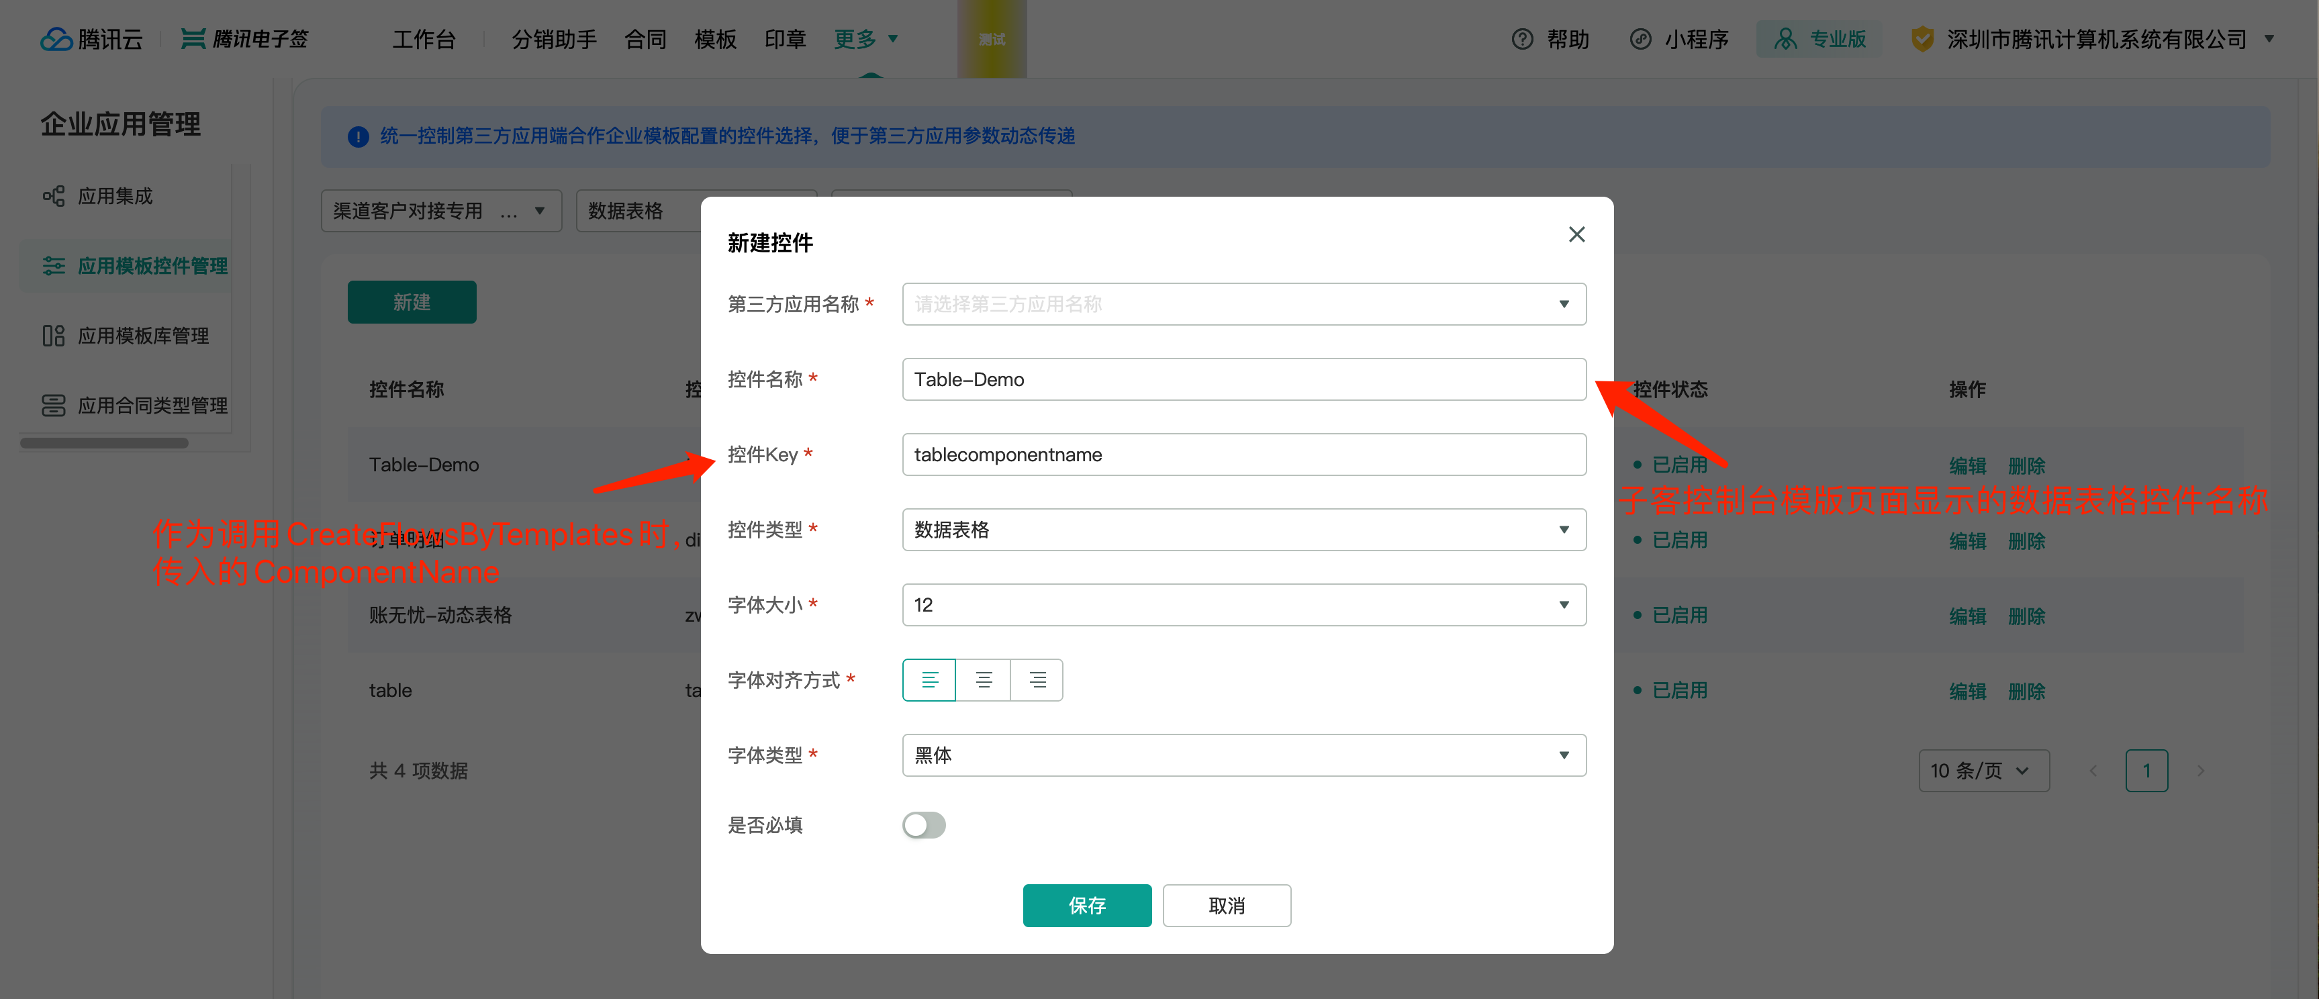Click the 小程序 mini-program icon
Image resolution: width=2319 pixels, height=999 pixels.
(1640, 40)
